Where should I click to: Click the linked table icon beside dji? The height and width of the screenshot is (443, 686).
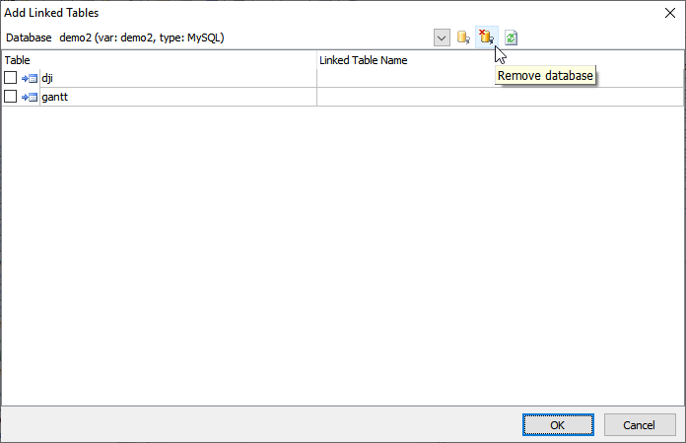pyautogui.click(x=29, y=78)
